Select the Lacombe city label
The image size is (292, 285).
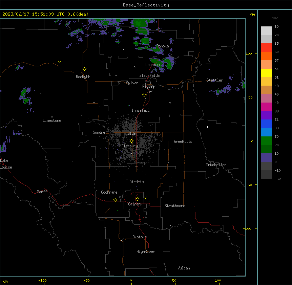[x=152, y=65]
